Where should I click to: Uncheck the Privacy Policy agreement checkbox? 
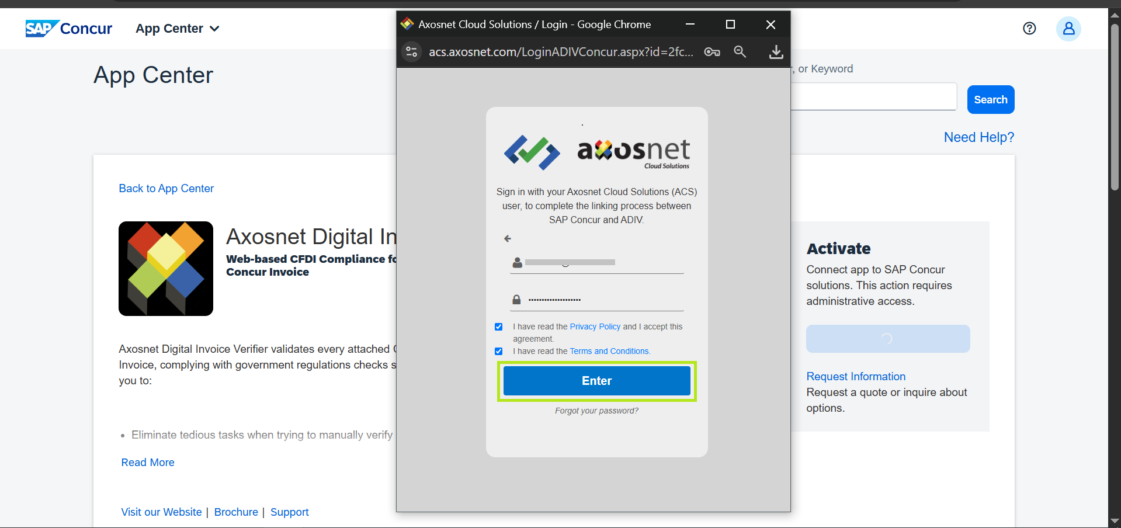[x=498, y=327]
